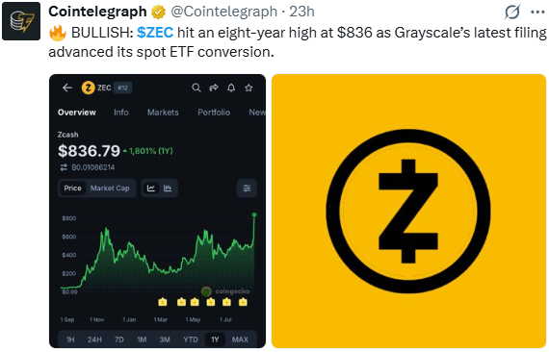
Task: Open the yellow Zcash logo image
Action: point(408,211)
